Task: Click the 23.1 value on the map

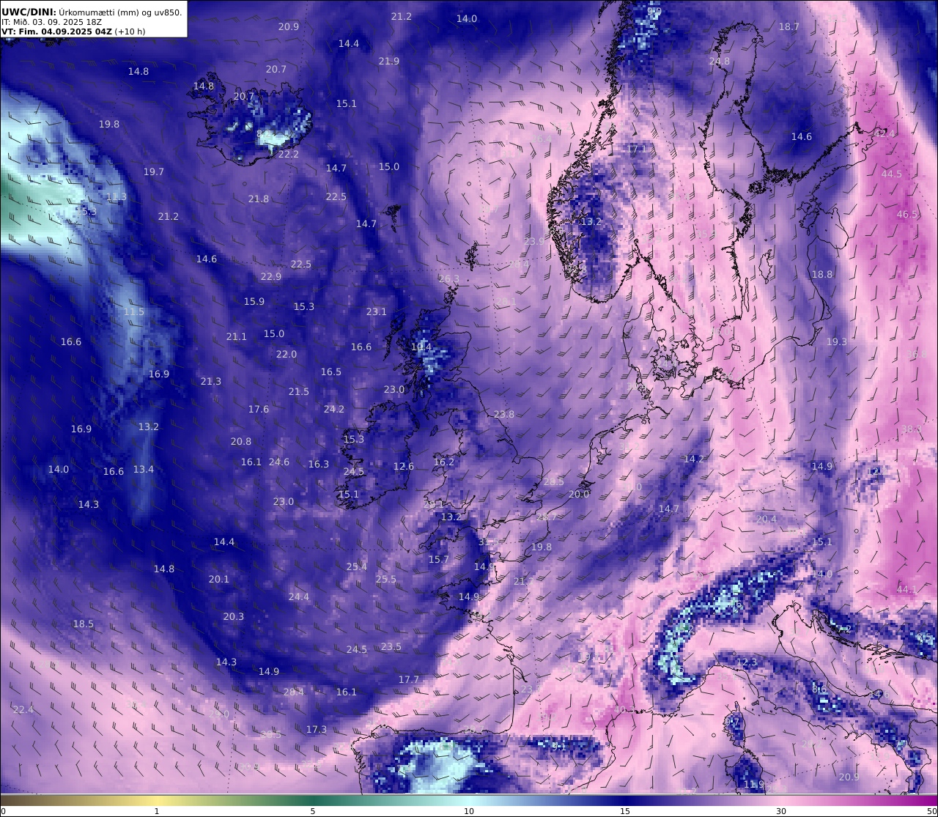Action: tap(377, 312)
